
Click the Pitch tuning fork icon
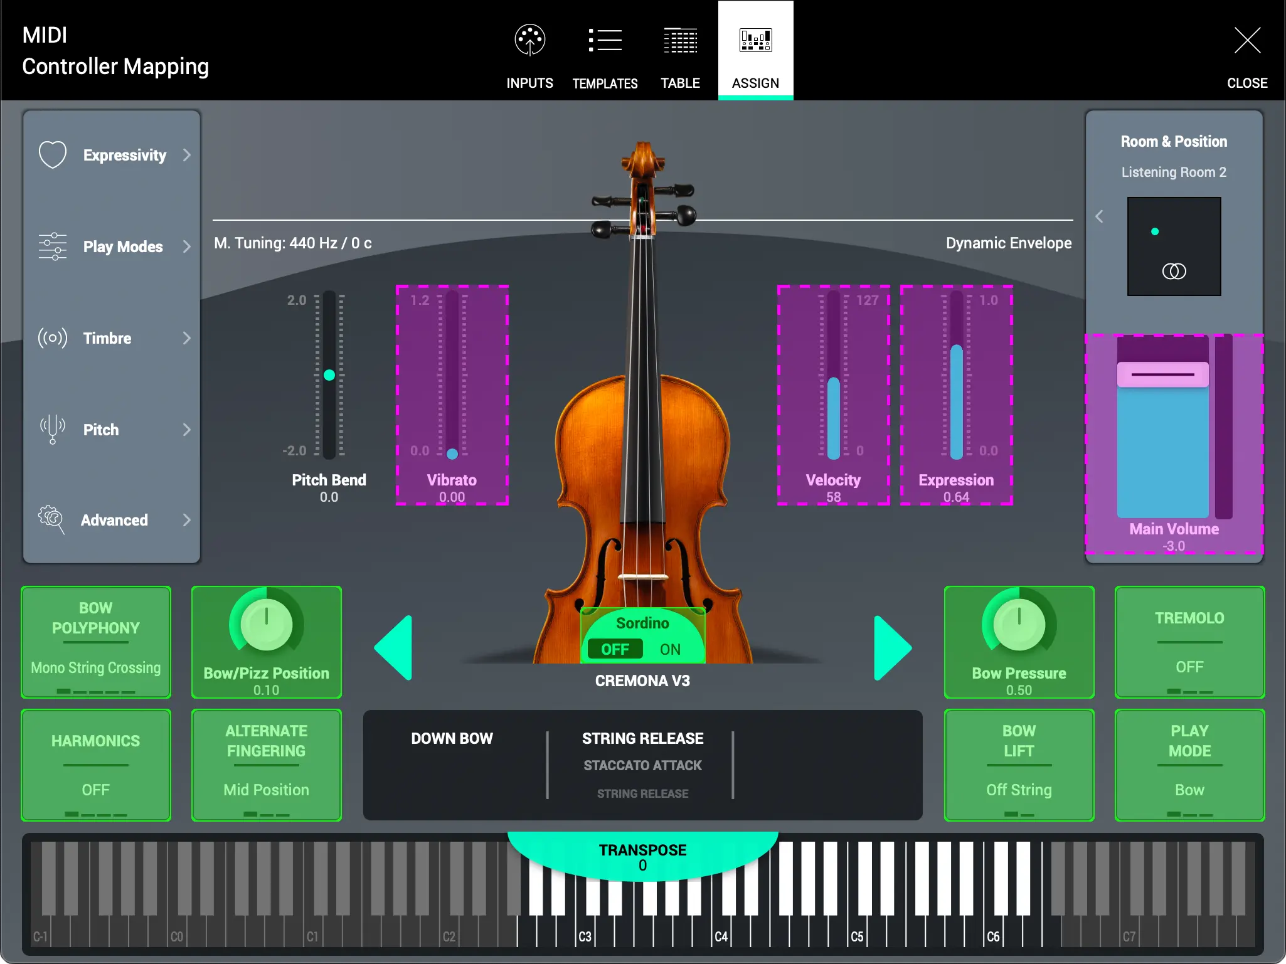[x=53, y=430]
